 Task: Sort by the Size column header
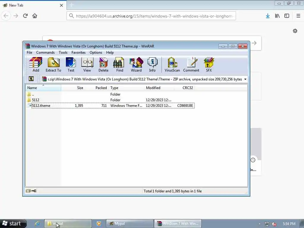pyautogui.click(x=73, y=88)
